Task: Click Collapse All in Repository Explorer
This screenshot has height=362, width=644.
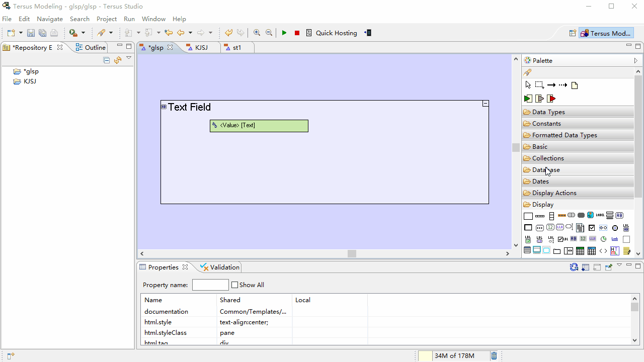Action: 106,60
